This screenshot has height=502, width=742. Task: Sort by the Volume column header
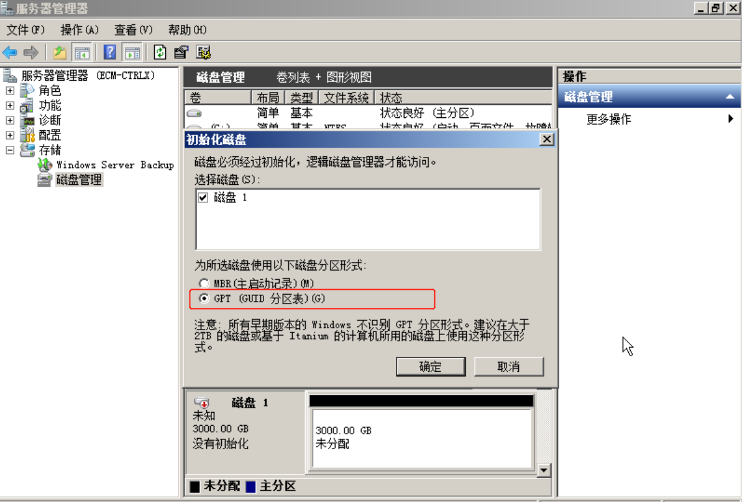[x=218, y=97]
